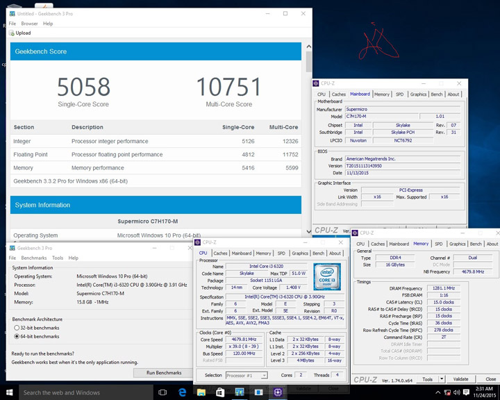Select 64-bit benchmarks radio button
This screenshot has height=400, width=500.
[x=17, y=336]
